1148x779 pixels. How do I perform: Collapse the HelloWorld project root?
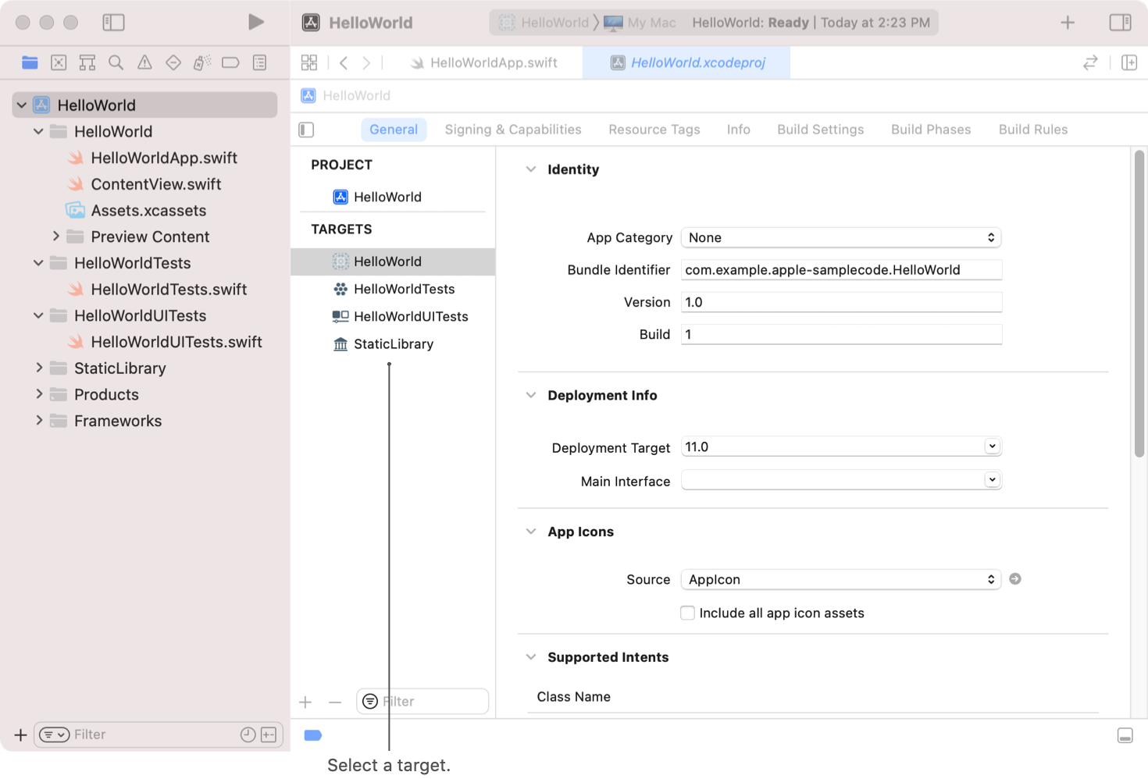(x=22, y=105)
